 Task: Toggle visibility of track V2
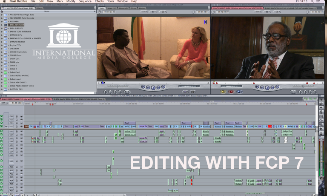point(1,123)
